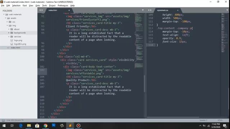Click the Spaces: 2 indentation setting
Image resolution: width=230 pixels, height=129 pixels.
203,120
